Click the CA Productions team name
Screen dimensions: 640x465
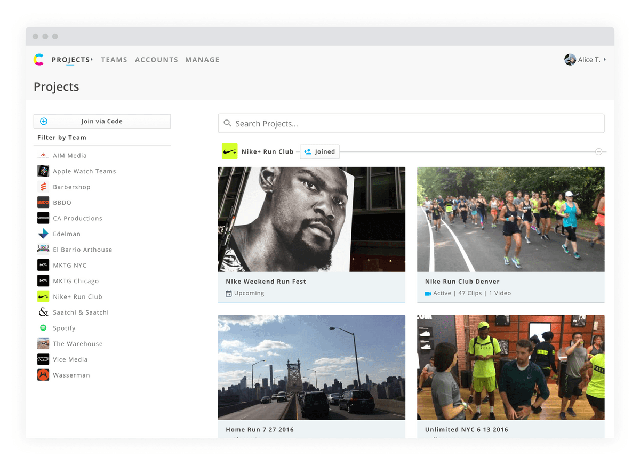77,219
